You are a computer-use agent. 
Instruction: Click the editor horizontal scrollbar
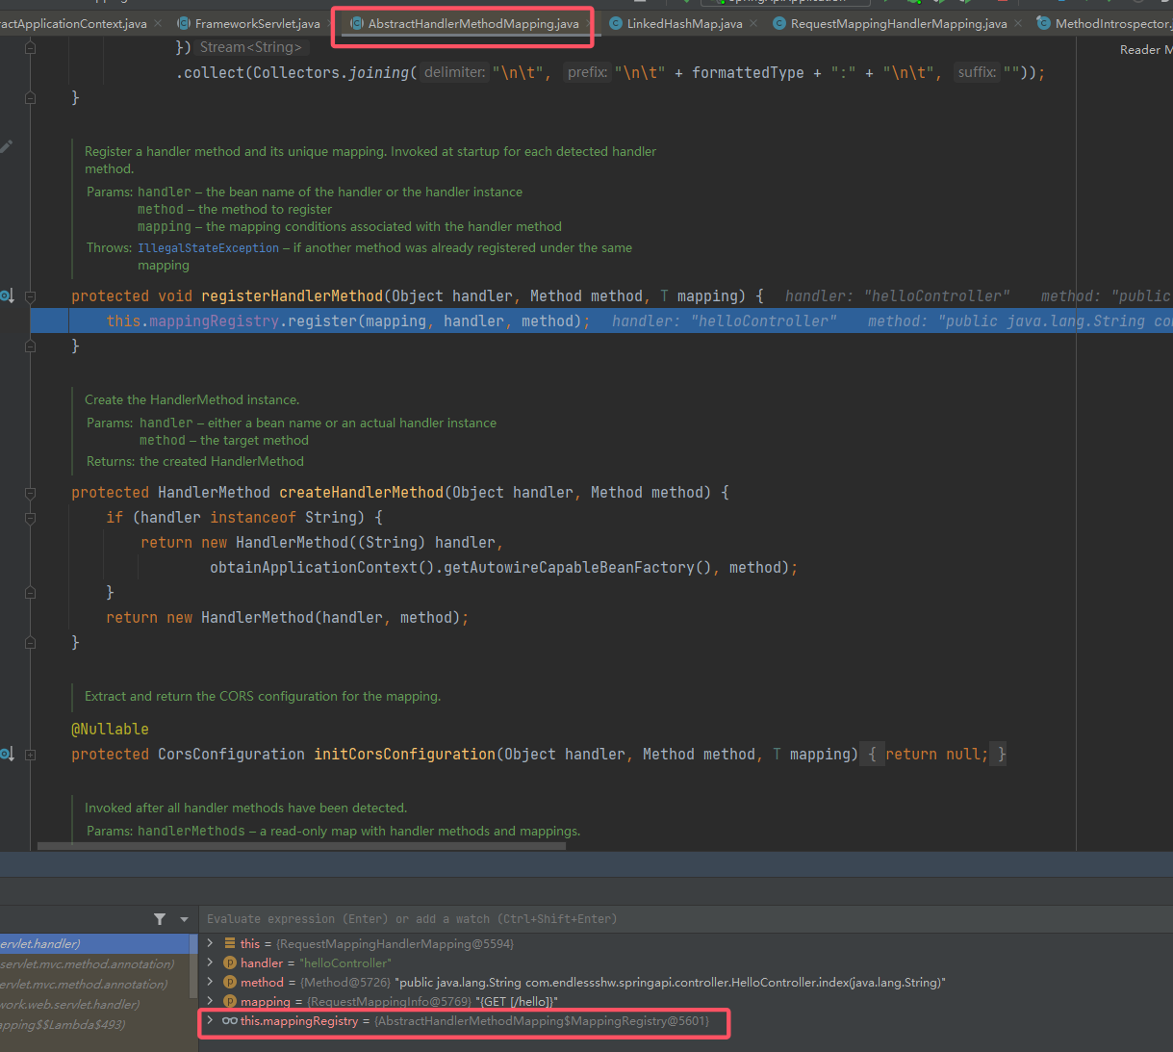(301, 847)
